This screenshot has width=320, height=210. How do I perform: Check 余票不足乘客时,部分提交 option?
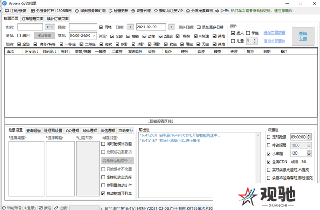pyautogui.click(x=269, y=178)
